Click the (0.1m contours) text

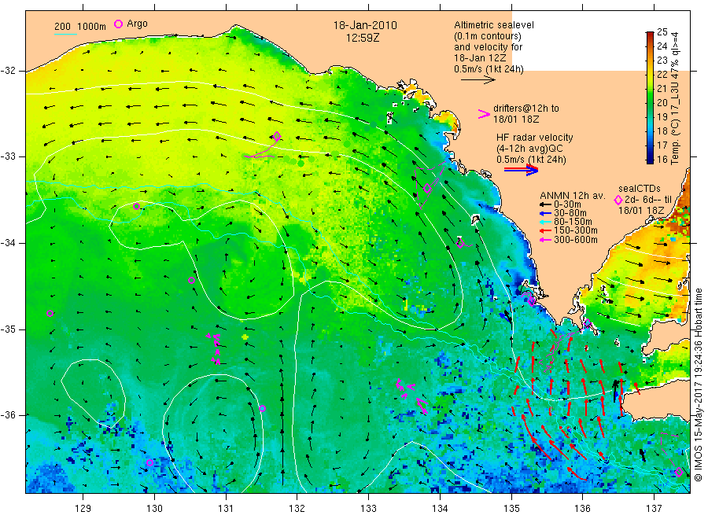488,36
